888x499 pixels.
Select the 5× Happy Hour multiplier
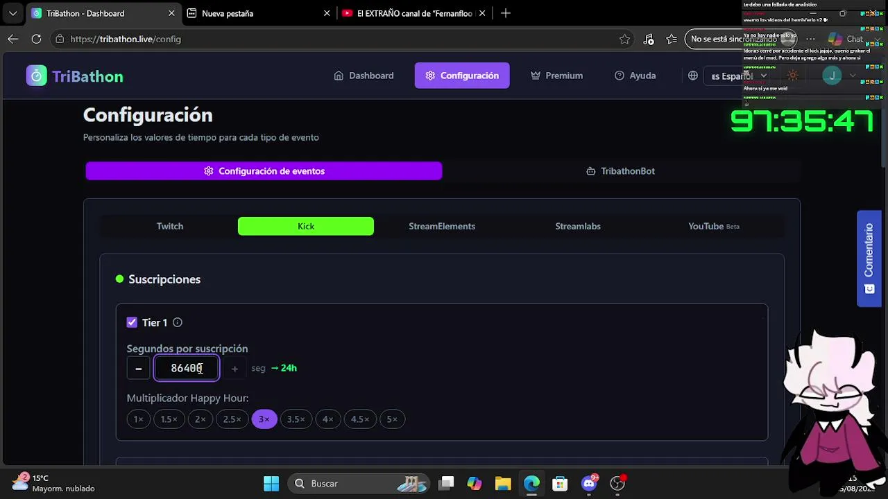coord(392,419)
